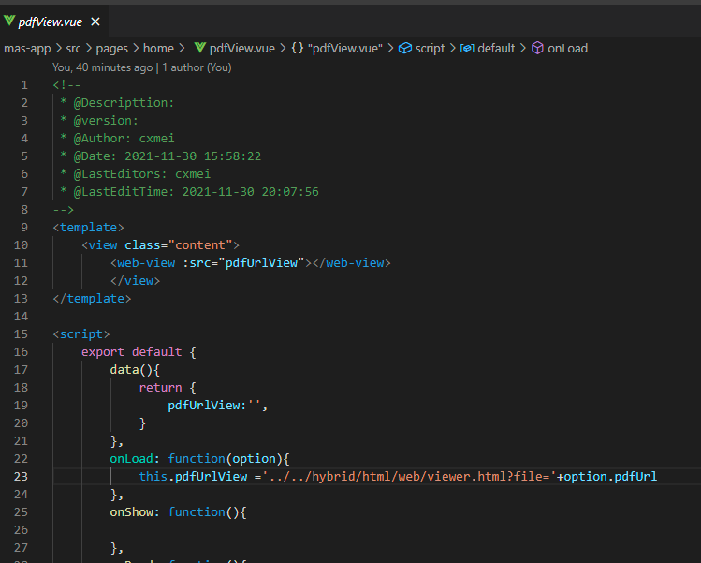Image resolution: width=701 pixels, height=563 pixels.
Task: Click "@Author: cxmei" comment line
Action: [124, 139]
